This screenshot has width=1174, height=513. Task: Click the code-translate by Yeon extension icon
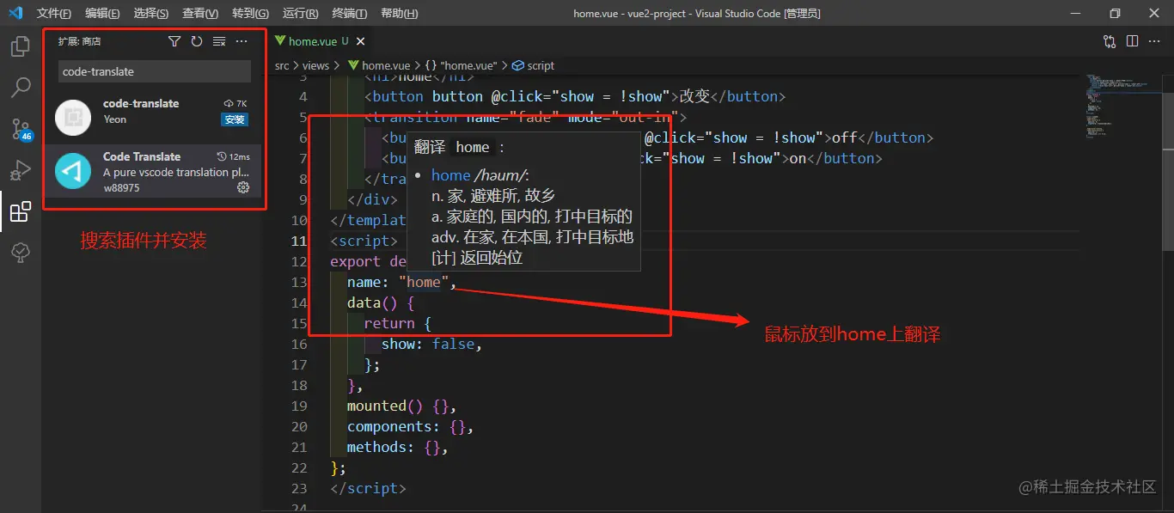point(73,118)
